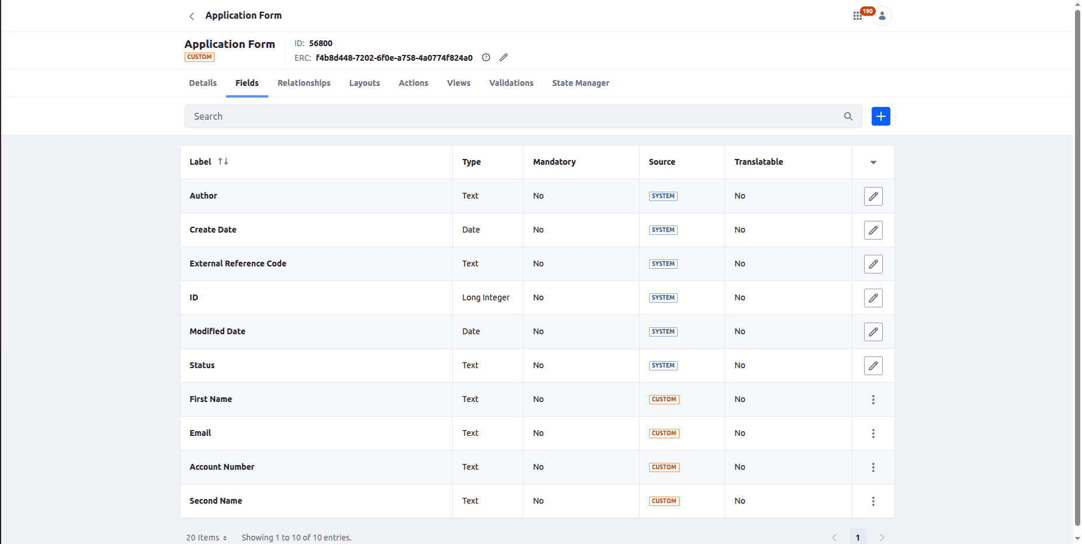Edit the External Reference Code field

tap(873, 264)
